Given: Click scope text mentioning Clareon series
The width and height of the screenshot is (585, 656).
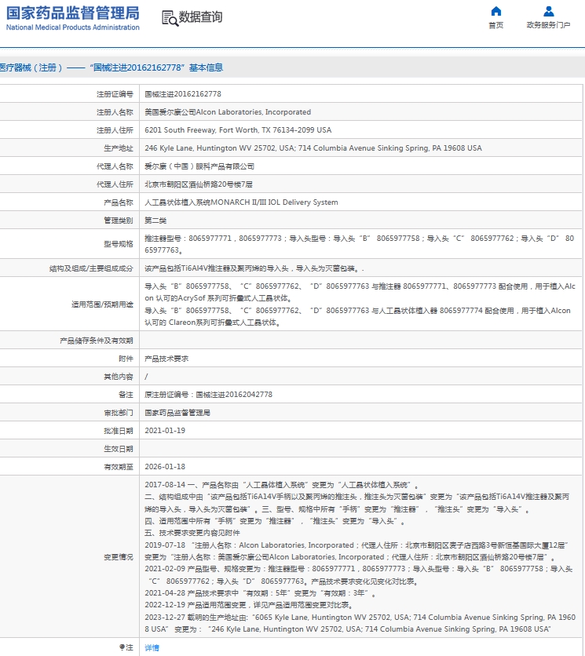Looking at the screenshot, I should [x=357, y=316].
